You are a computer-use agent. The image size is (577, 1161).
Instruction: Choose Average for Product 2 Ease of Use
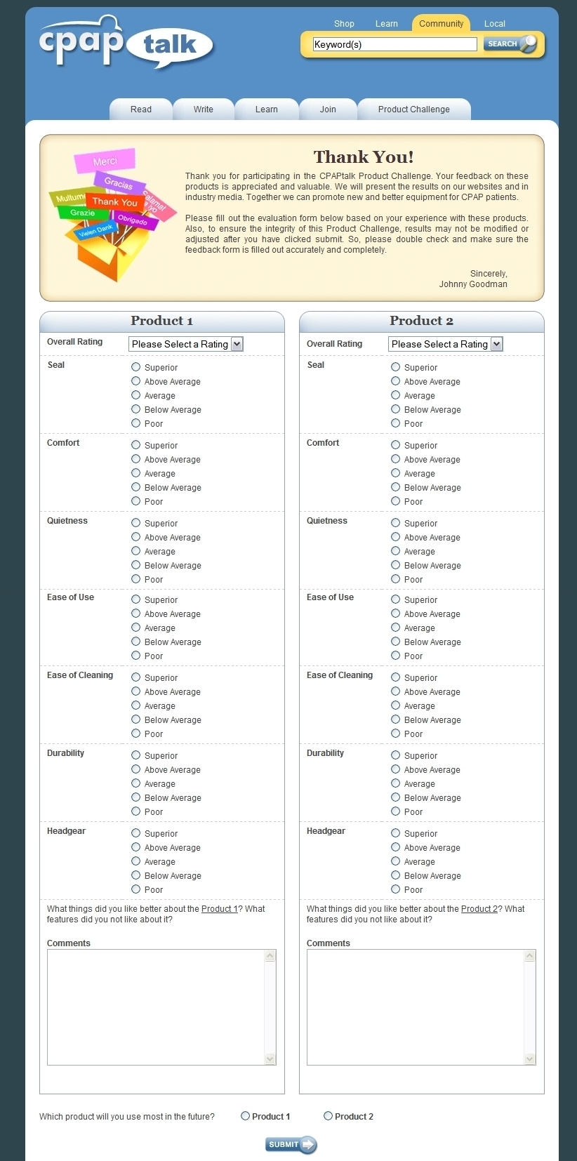396,628
